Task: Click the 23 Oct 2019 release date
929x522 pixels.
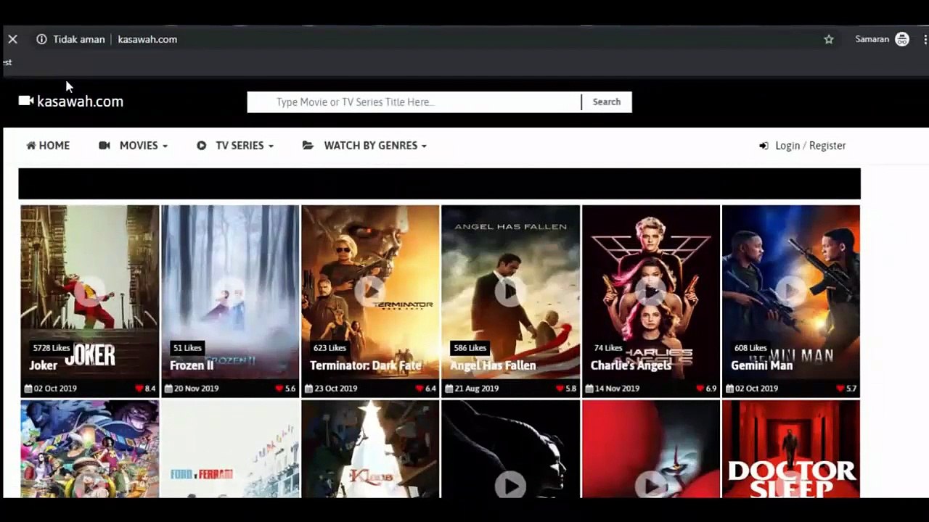Action: tap(336, 389)
